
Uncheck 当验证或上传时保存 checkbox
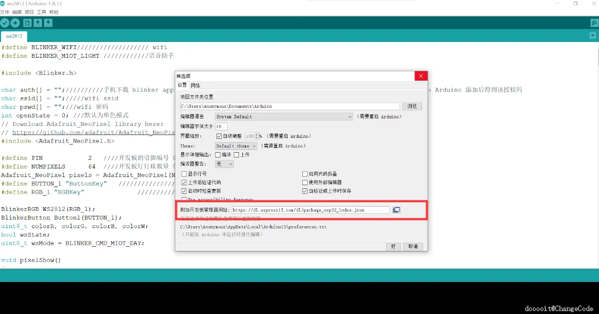click(305, 191)
